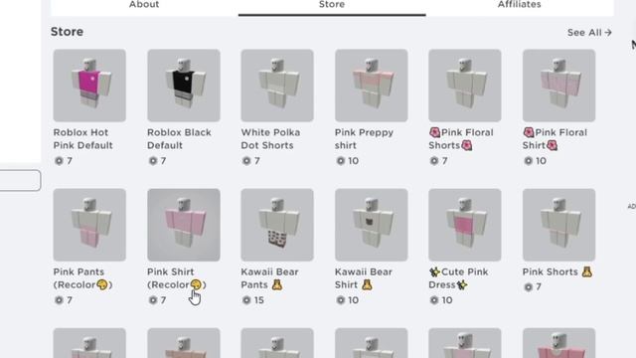Click the Pink Shirt (Recolor) title link
The height and width of the screenshot is (358, 636).
(177, 278)
